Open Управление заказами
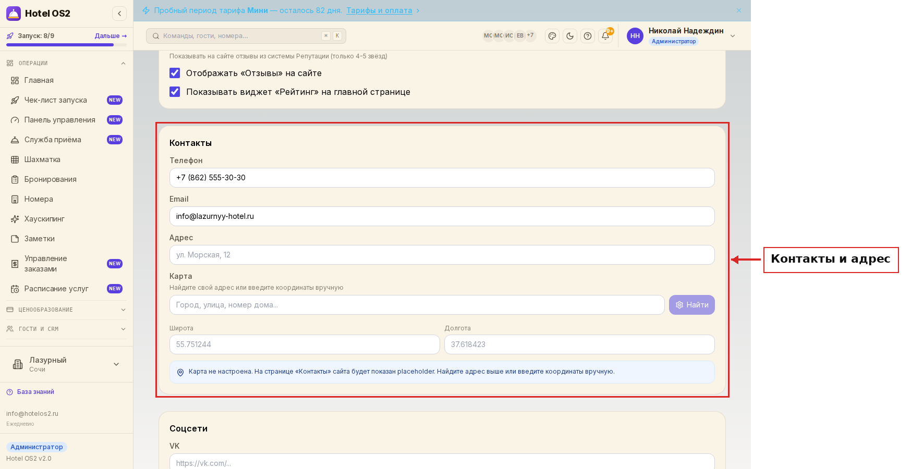 67,264
